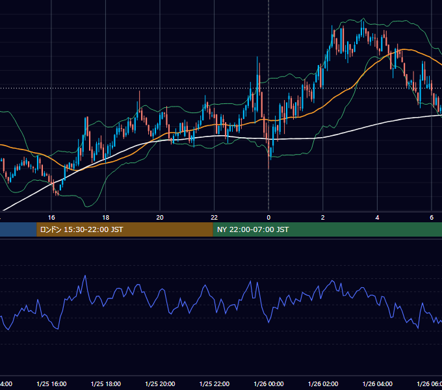The width and height of the screenshot is (442, 390).
Task: Click the 1/25 18:00 date label
Action: pyautogui.click(x=106, y=384)
